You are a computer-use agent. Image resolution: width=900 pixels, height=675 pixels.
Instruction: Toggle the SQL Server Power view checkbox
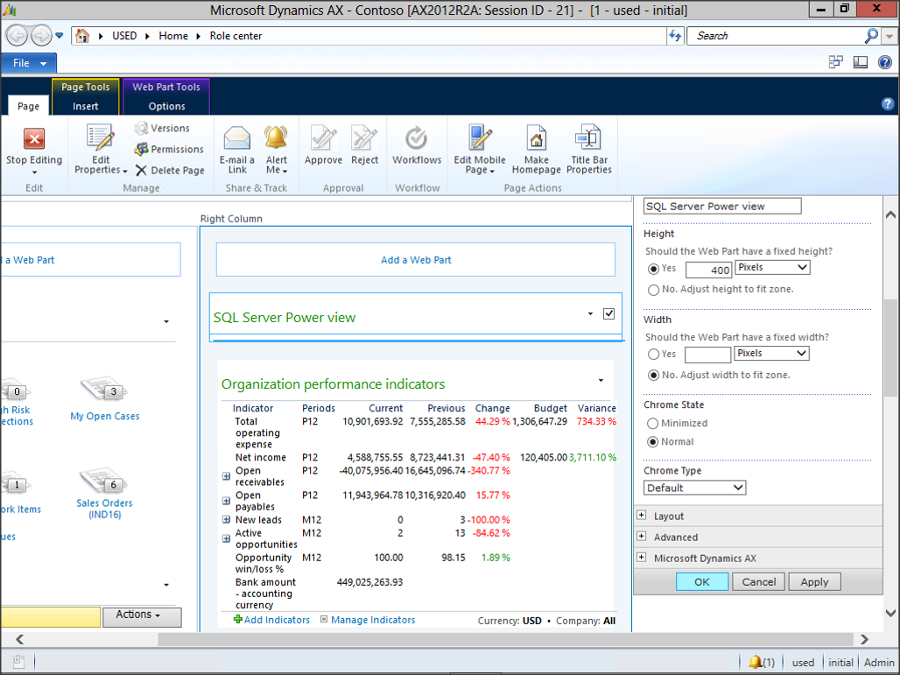[x=609, y=314]
